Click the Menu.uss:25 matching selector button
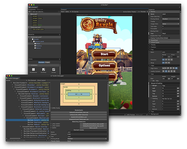Viewport: 187px width, 149px height. click(x=93, y=128)
